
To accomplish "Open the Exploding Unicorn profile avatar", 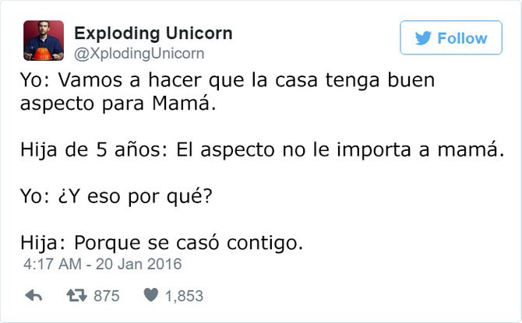I will [x=44, y=40].
